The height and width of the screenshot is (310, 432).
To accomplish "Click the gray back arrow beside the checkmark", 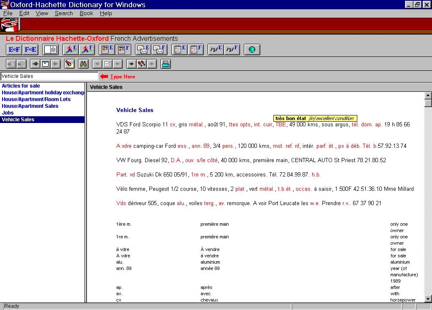I will [x=97, y=64].
